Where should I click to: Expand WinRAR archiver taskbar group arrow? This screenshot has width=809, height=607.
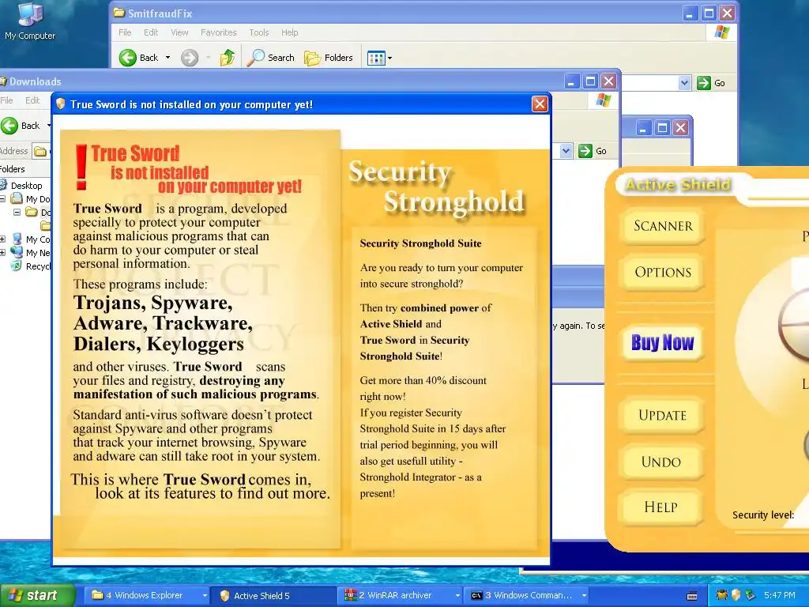coord(457,595)
